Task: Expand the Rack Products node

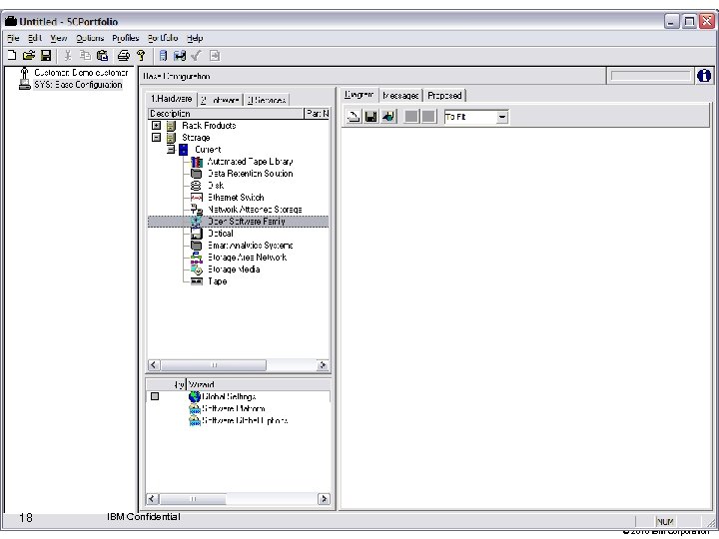Action: 157,125
